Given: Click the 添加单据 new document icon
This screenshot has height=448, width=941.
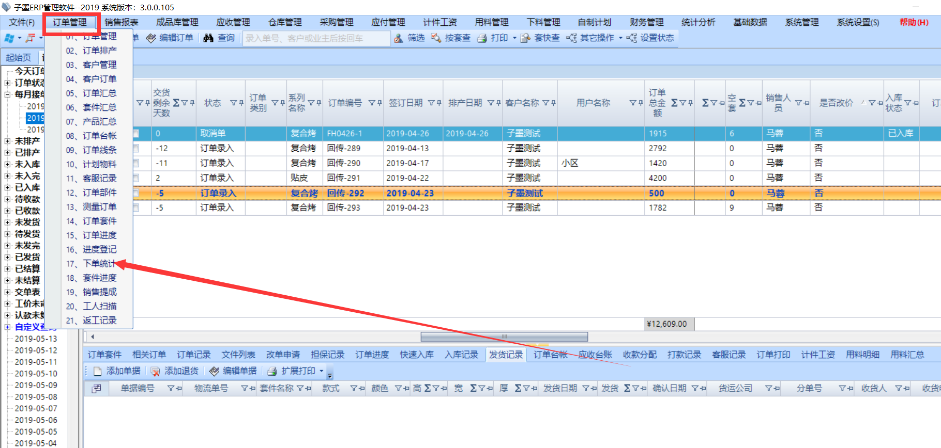Looking at the screenshot, I should pyautogui.click(x=98, y=371).
